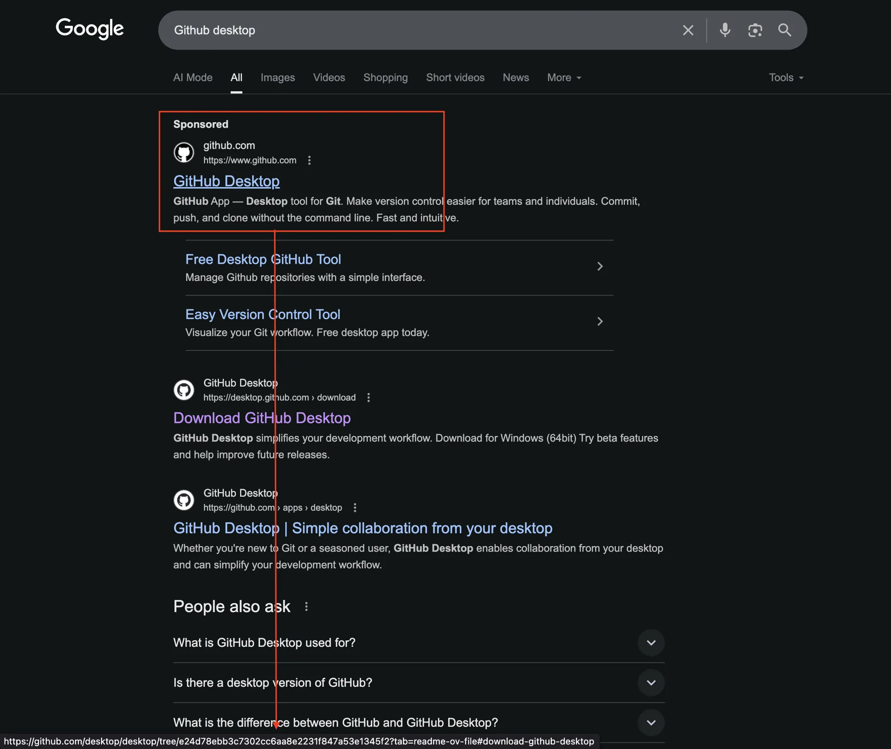891x749 pixels.
Task: Click the magnifying glass search icon
Action: pos(784,30)
